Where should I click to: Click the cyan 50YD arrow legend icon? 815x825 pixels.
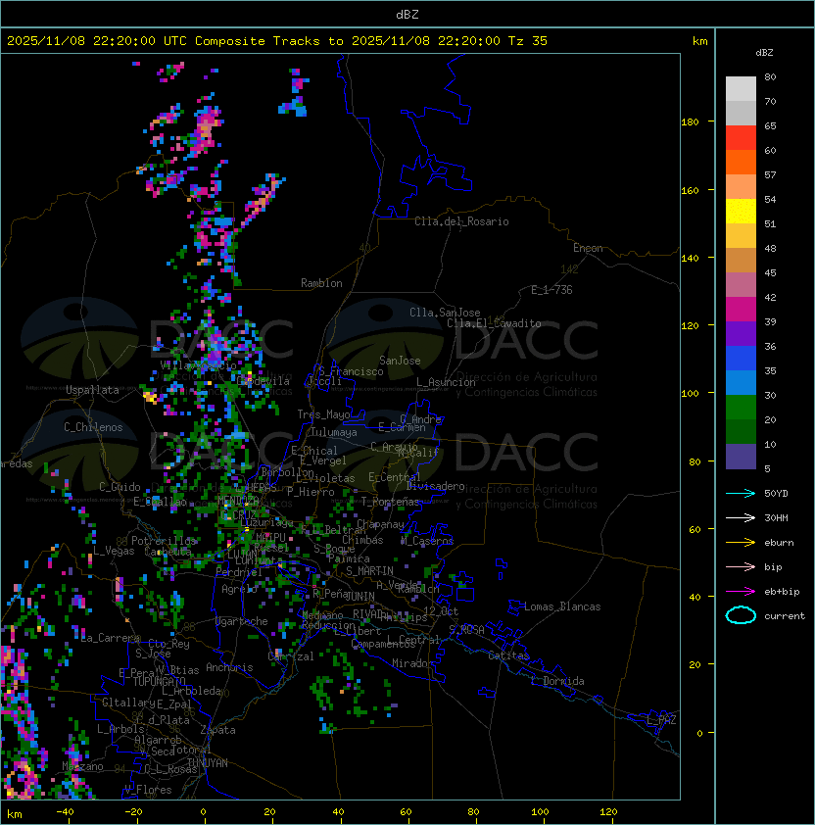point(741,494)
